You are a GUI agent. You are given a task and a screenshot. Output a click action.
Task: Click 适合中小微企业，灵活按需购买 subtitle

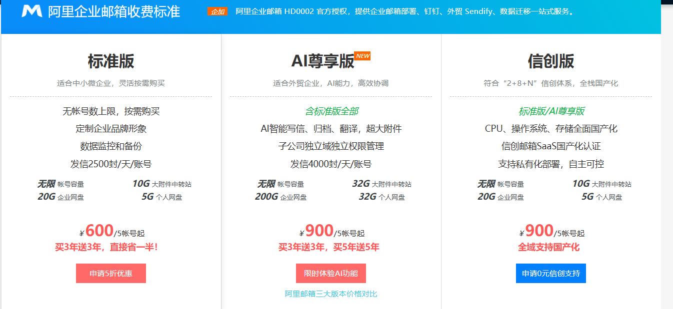click(111, 83)
